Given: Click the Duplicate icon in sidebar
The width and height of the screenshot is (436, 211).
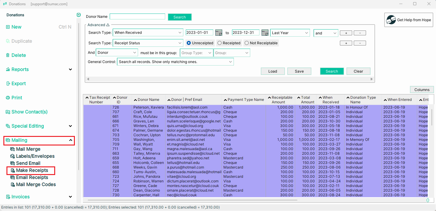Looking at the screenshot, I should coord(8,41).
